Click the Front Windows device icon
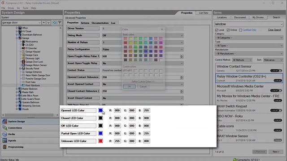The image size is (287, 161). [x=23, y=85]
